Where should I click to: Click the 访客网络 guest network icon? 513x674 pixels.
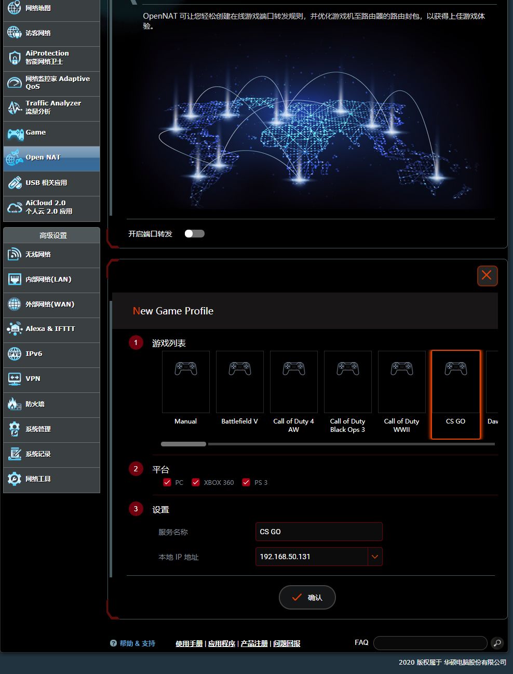[15, 33]
